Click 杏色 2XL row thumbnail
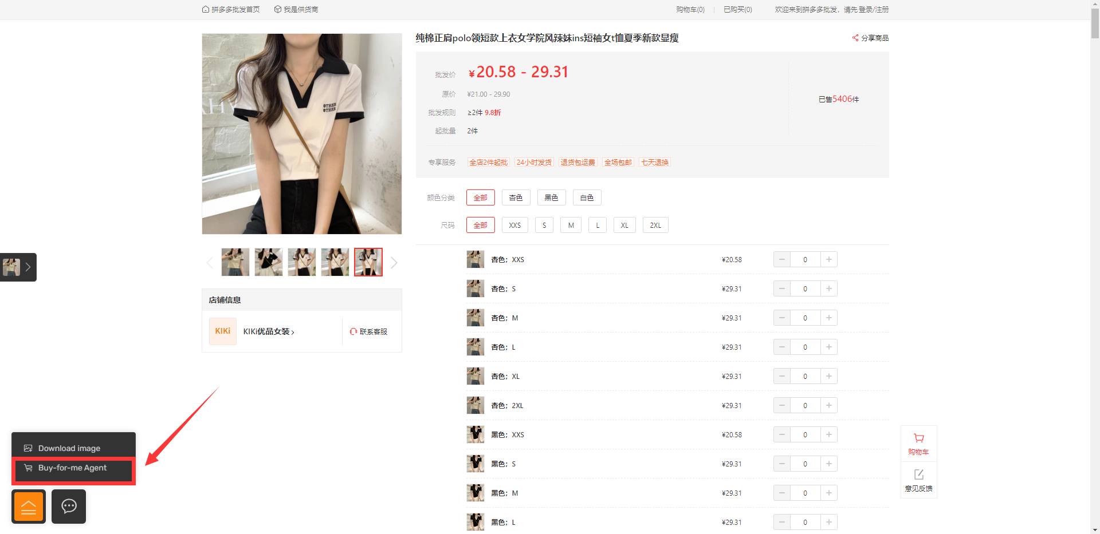 475,405
